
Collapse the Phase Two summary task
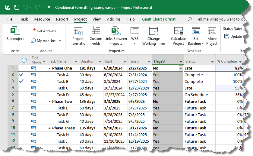click(49, 102)
